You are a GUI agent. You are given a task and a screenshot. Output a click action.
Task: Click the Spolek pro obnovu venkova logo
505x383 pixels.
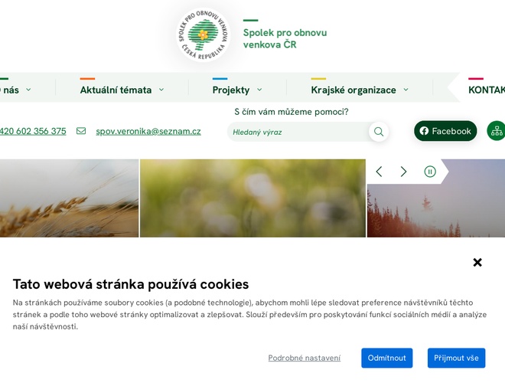tap(204, 34)
